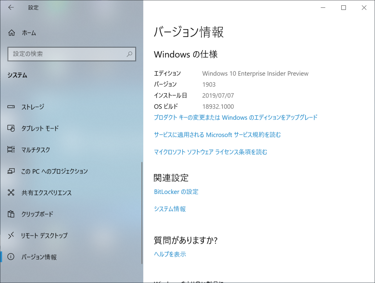The image size is (375, 283).
Task: Minimize the 設定 window
Action: 323,8
